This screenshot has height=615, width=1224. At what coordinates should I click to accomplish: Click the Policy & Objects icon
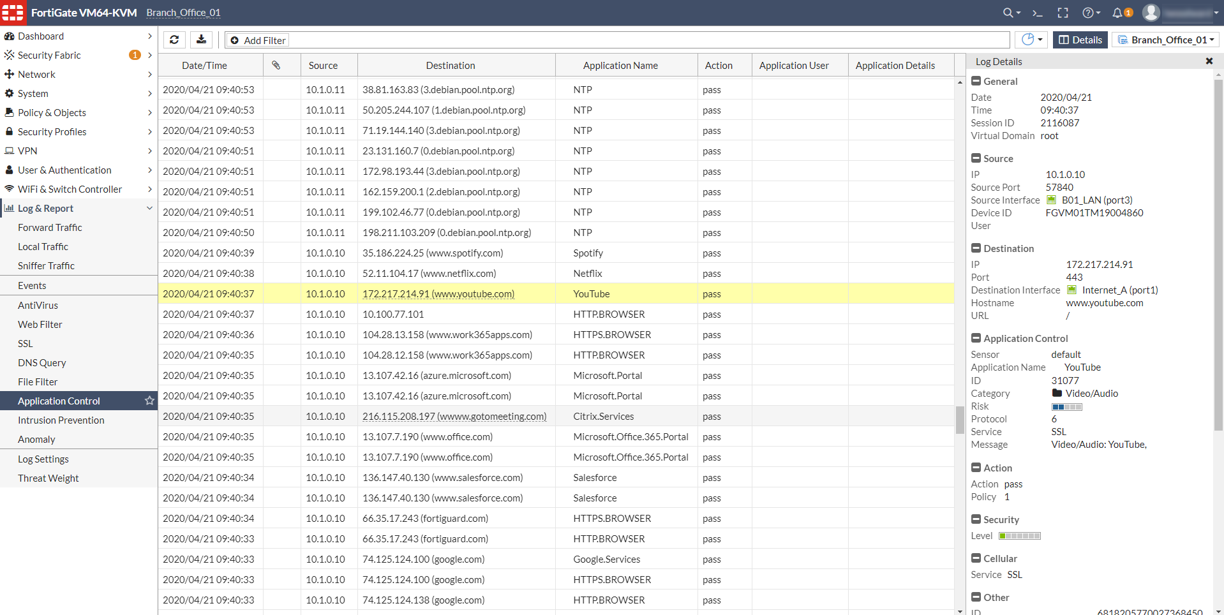[9, 113]
